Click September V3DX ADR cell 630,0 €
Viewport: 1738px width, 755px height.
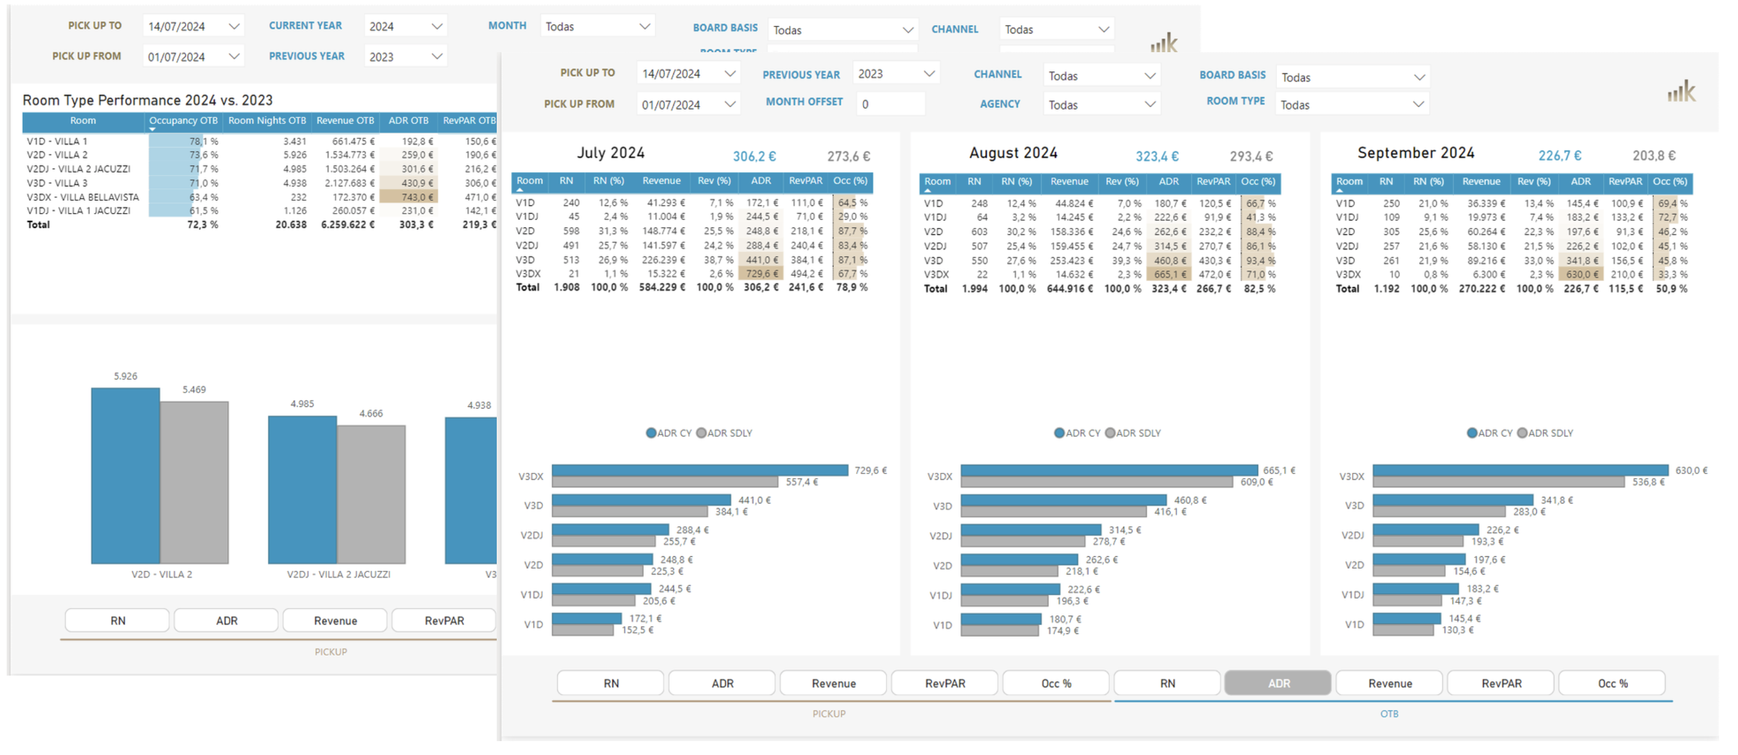click(x=1581, y=274)
